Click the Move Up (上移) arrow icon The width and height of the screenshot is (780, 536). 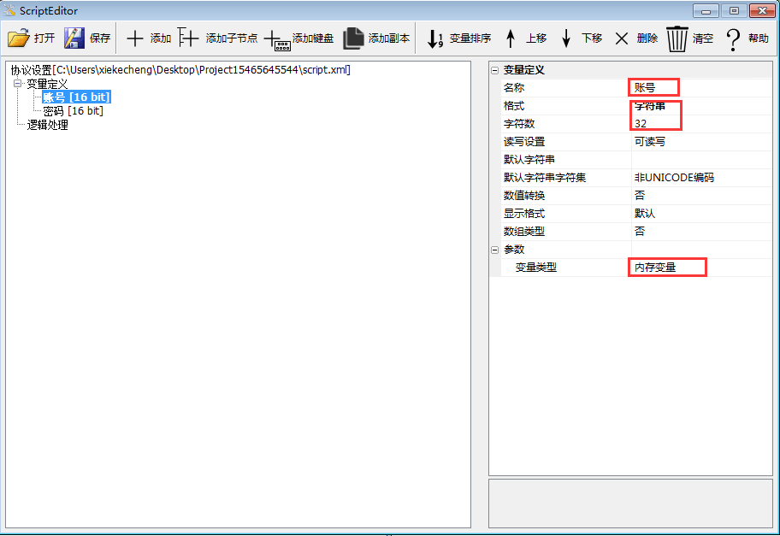click(511, 38)
